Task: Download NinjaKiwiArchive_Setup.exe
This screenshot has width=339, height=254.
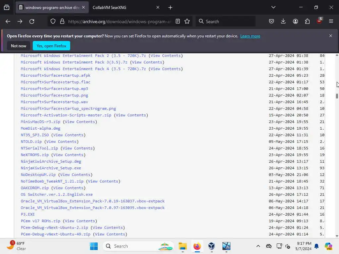Action: click(51, 168)
